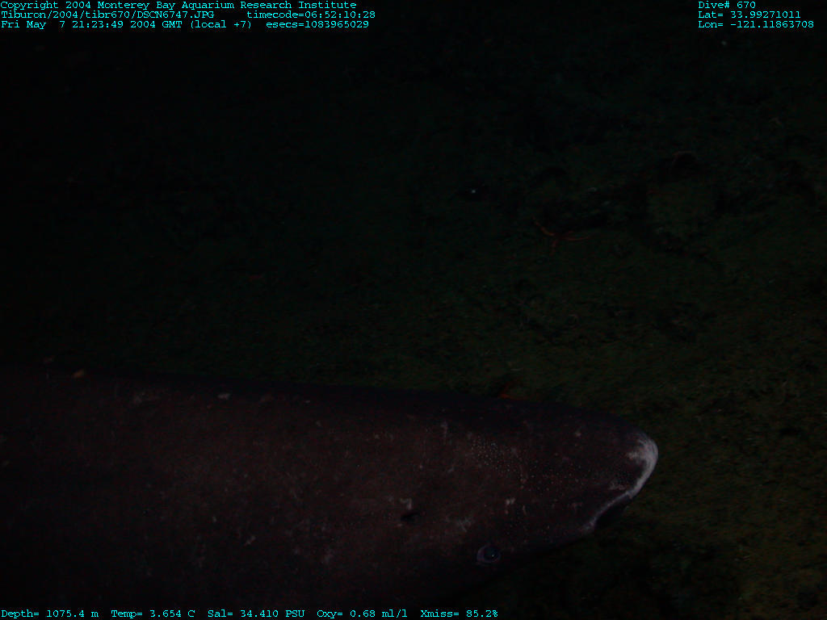This screenshot has height=620, width=827.
Task: Select the Lon= -121.11863708 coordinate
Action: click(755, 24)
